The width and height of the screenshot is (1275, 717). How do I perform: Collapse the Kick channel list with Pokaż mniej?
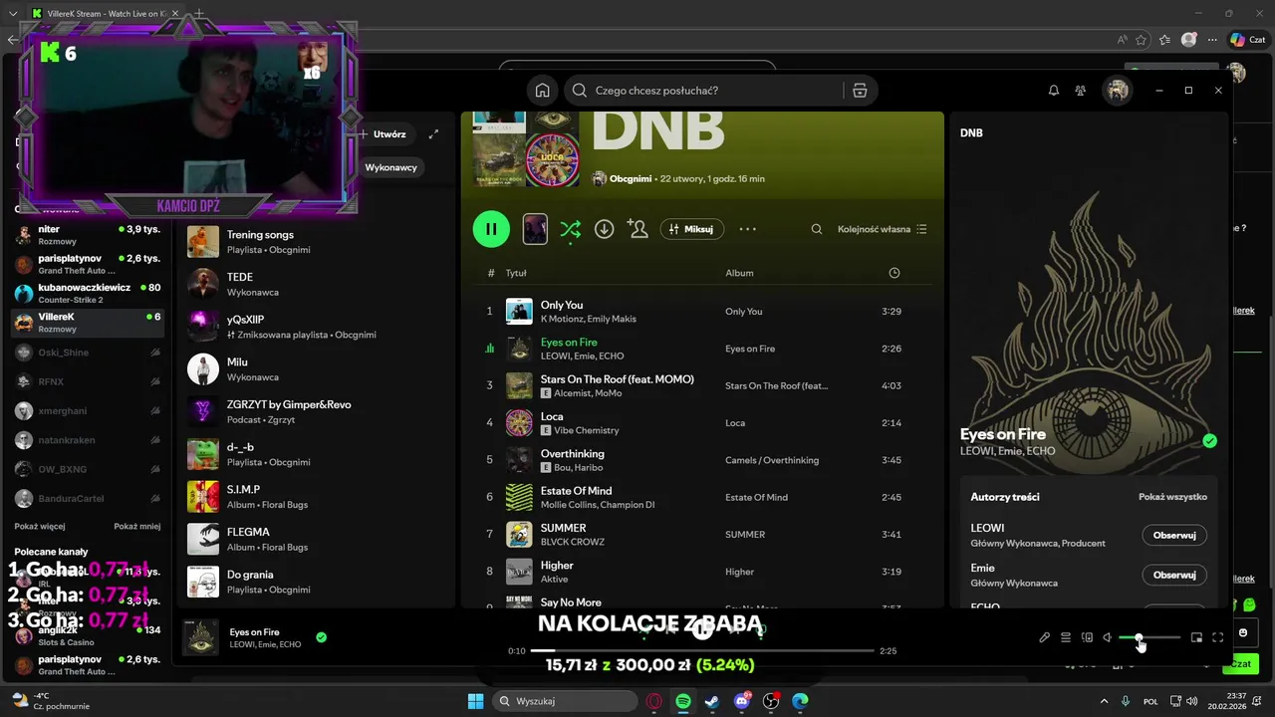136,526
